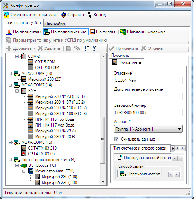This screenshot has width=194, height=199.
Task: Collapse Порт встроенного модема (4) node
Action: coord(10,160)
